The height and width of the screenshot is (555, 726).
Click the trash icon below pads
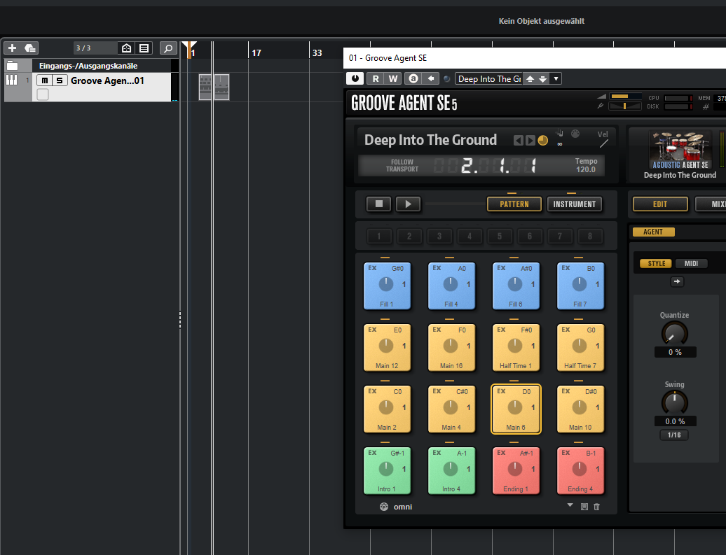597,507
